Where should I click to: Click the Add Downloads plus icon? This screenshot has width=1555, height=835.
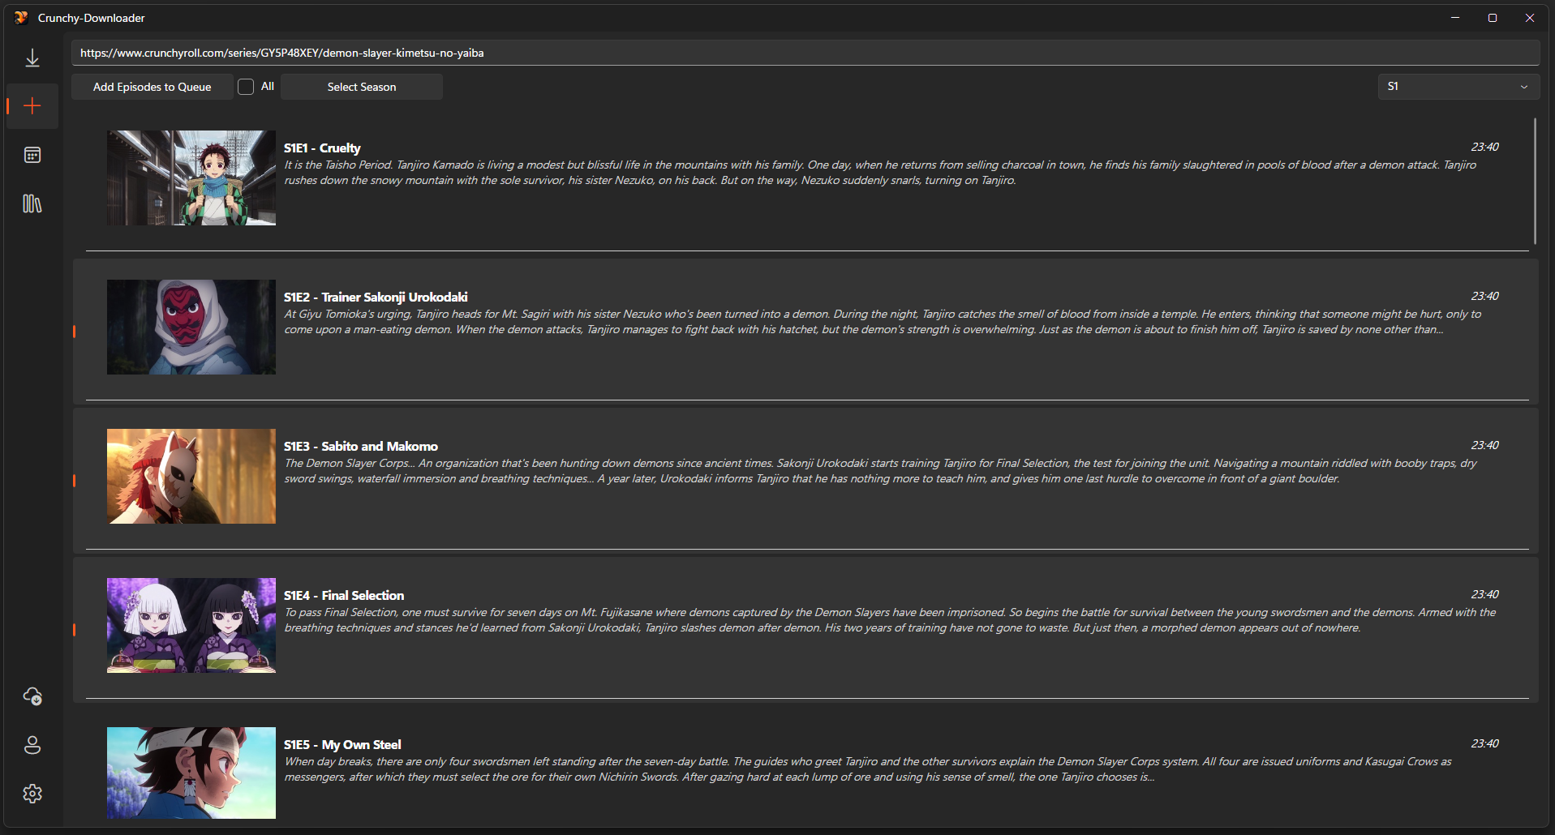pos(32,106)
